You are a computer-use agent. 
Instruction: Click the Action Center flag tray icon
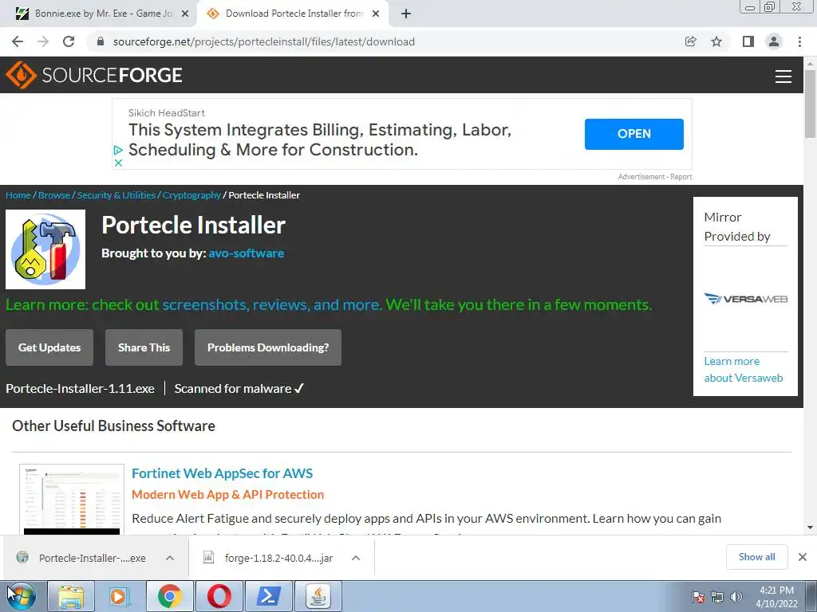coord(698,597)
